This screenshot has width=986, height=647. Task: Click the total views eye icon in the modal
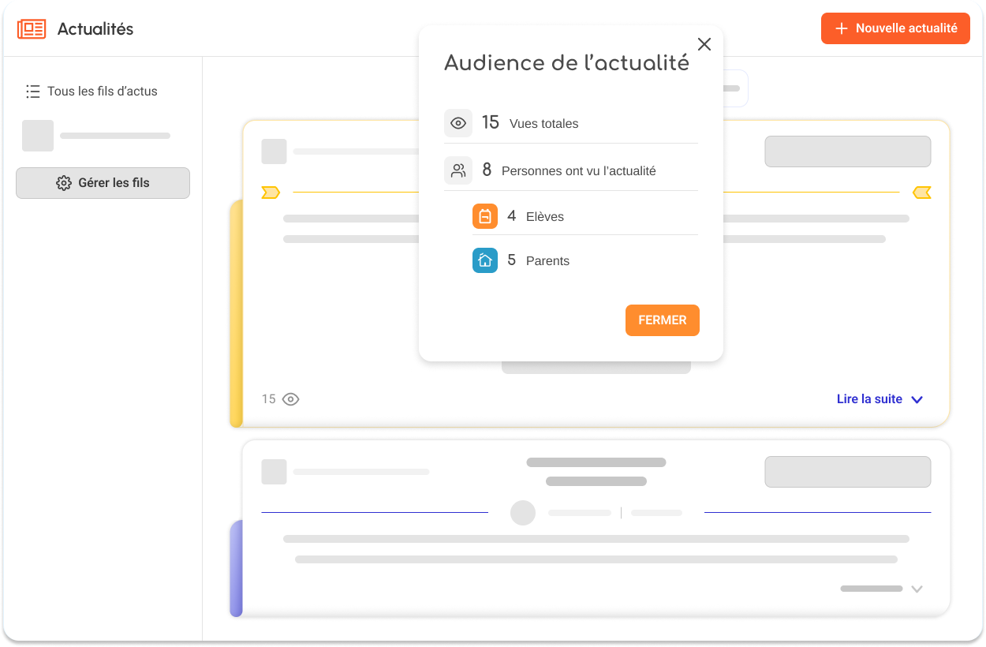point(458,122)
